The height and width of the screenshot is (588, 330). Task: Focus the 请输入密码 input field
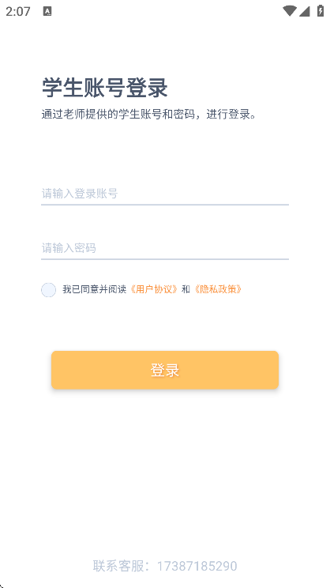coord(165,248)
